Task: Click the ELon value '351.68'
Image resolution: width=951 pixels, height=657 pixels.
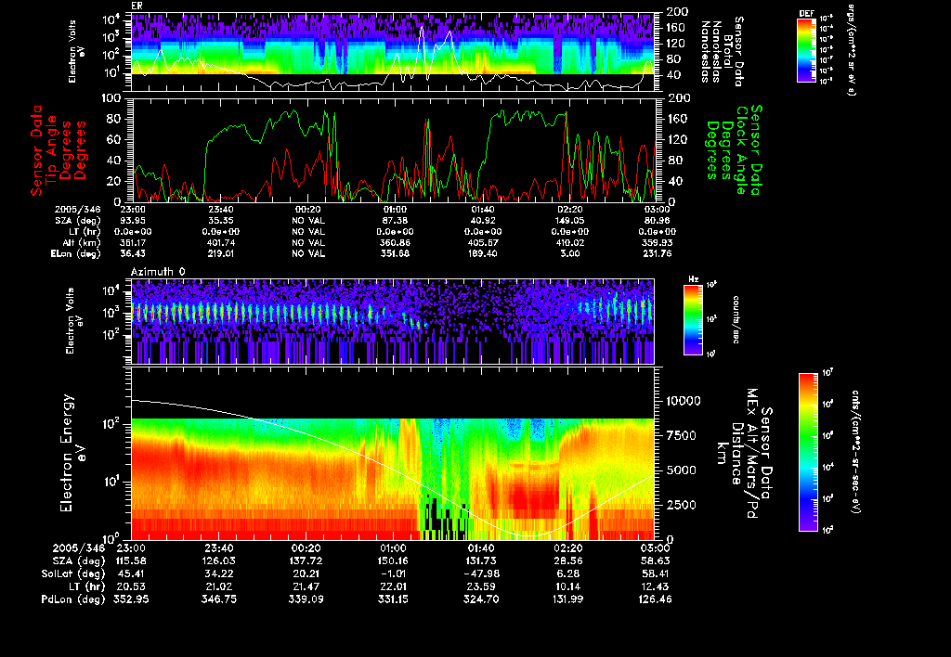Action: coord(396,254)
